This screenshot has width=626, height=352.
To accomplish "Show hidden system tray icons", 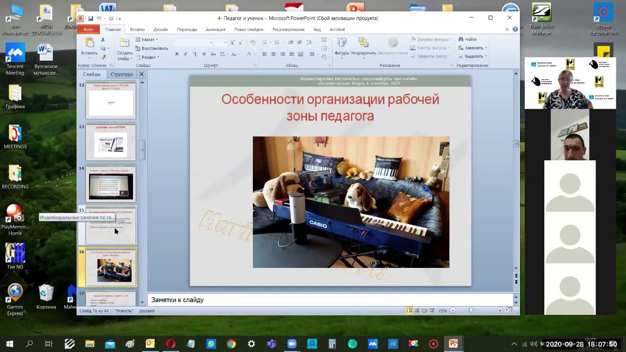I will (x=514, y=344).
